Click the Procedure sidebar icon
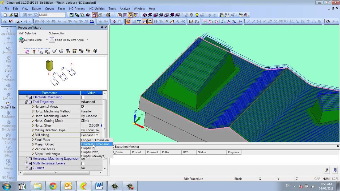The image size is (340, 191). tap(8, 78)
